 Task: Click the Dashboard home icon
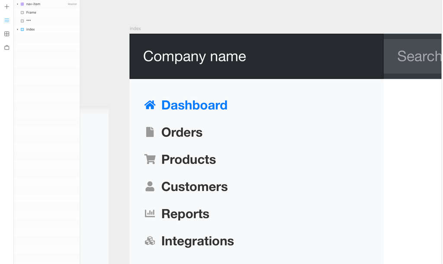pyautogui.click(x=150, y=105)
